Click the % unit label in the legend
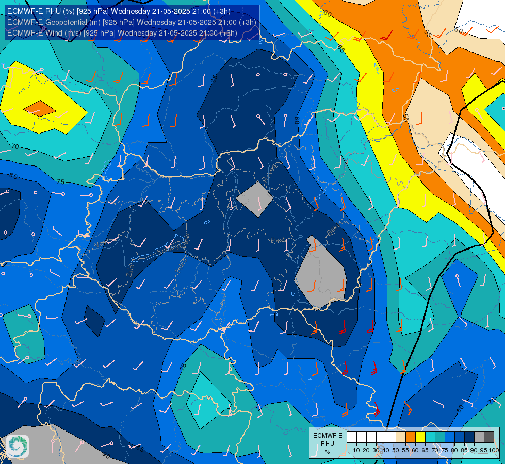 tap(328, 452)
